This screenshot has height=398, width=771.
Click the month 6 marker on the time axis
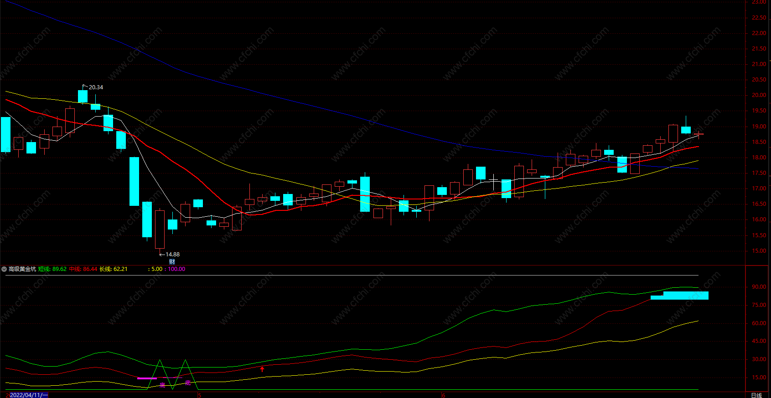[443, 395]
